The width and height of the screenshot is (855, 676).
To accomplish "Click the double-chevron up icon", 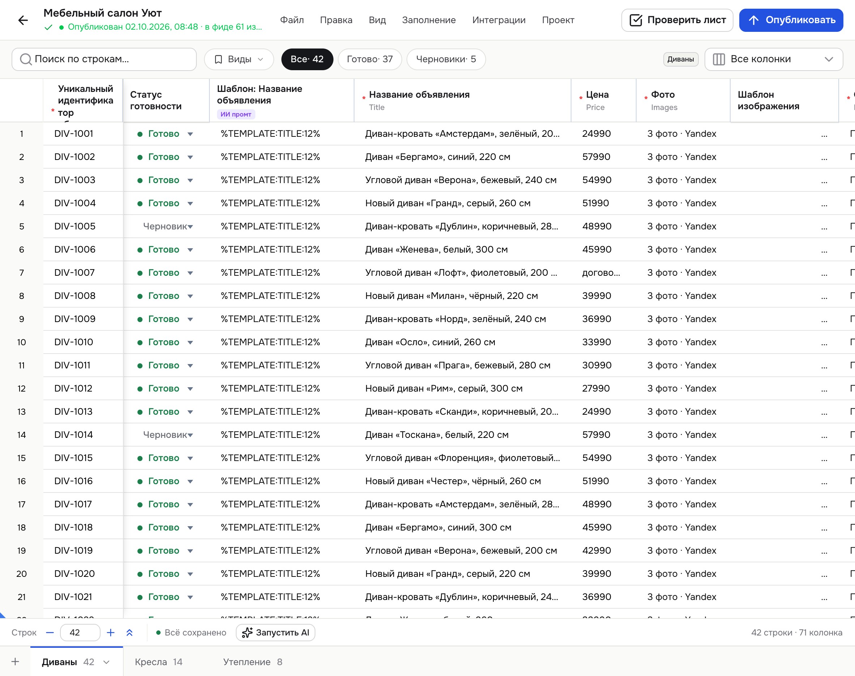I will 129,633.
